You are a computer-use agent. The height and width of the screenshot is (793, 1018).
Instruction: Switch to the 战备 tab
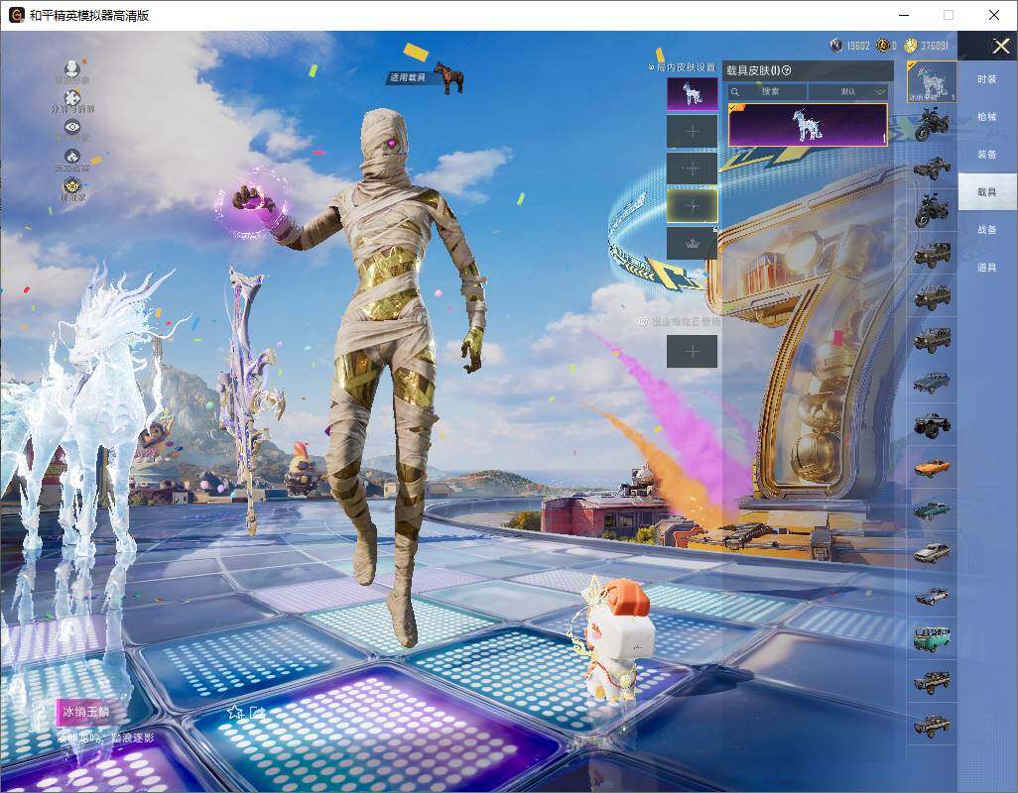[x=987, y=230]
